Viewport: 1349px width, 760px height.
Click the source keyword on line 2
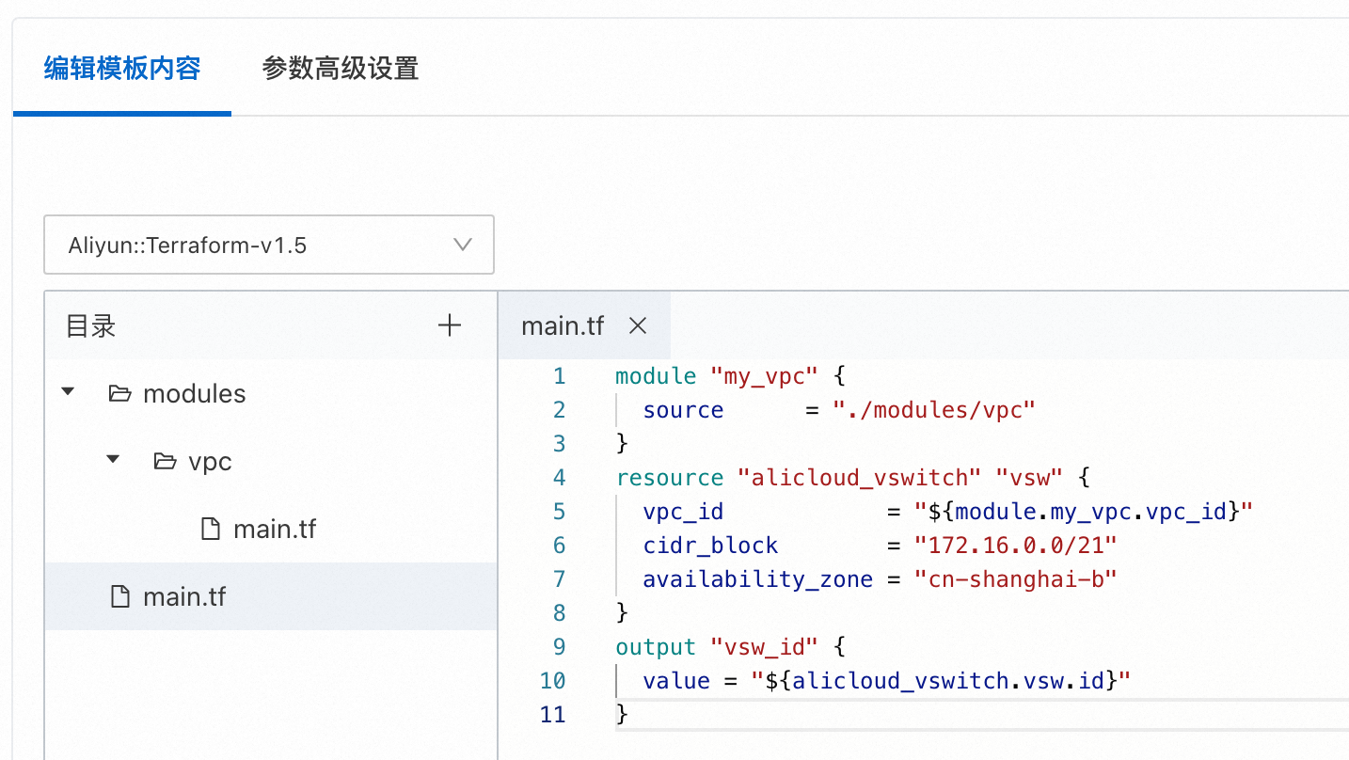[x=683, y=410]
